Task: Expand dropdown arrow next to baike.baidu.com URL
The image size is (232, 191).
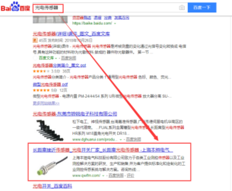Action: click(x=115, y=23)
